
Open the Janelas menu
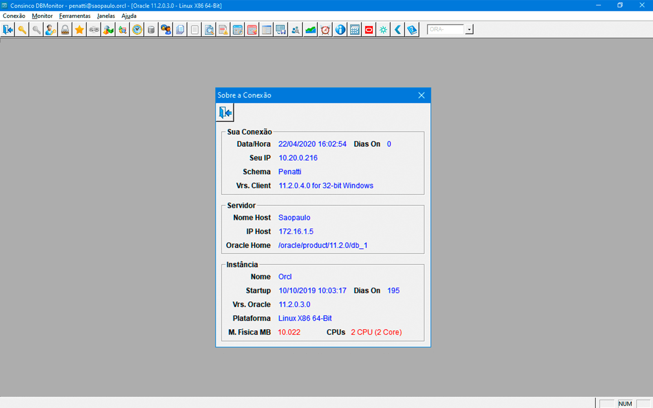tap(106, 16)
